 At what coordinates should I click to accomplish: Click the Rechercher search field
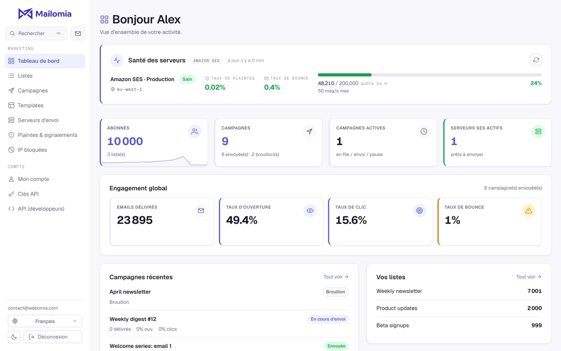click(x=36, y=33)
